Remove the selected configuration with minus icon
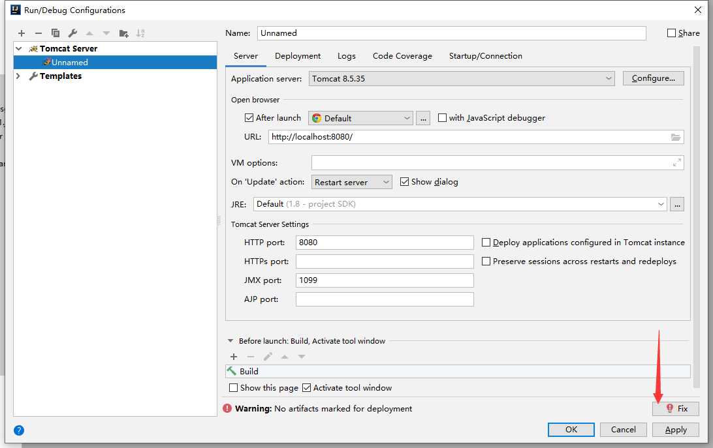Image resolution: width=713 pixels, height=448 pixels. (38, 33)
